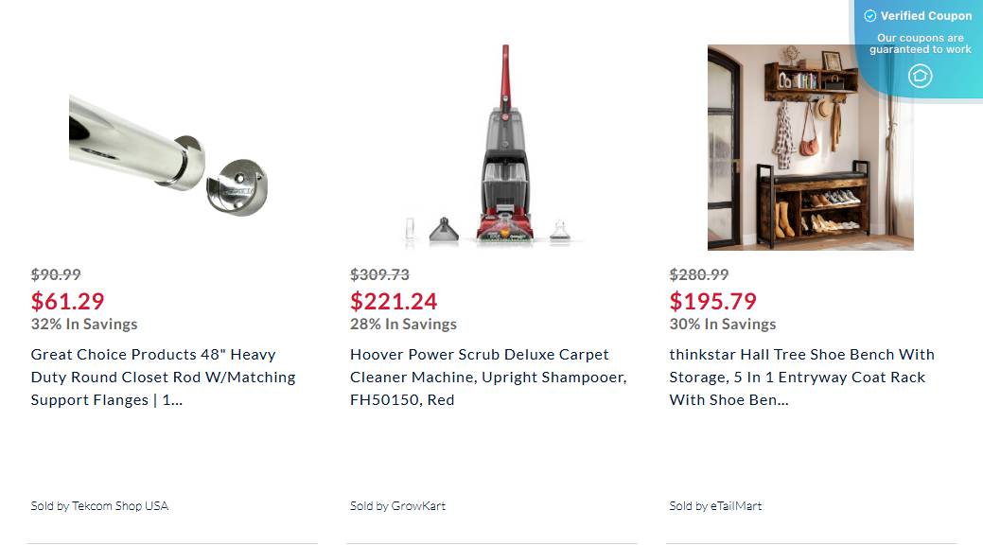Click the Verified Coupon checkmark icon

tap(869, 15)
